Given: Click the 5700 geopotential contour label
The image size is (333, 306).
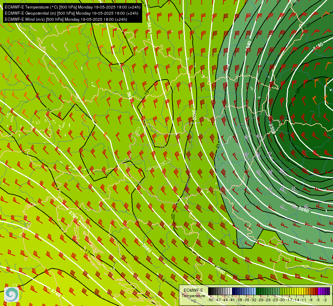Looking at the screenshot, I should click(x=73, y=215).
